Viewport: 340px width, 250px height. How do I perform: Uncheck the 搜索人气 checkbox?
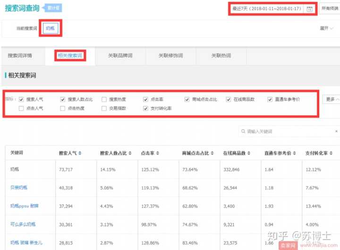(21, 99)
